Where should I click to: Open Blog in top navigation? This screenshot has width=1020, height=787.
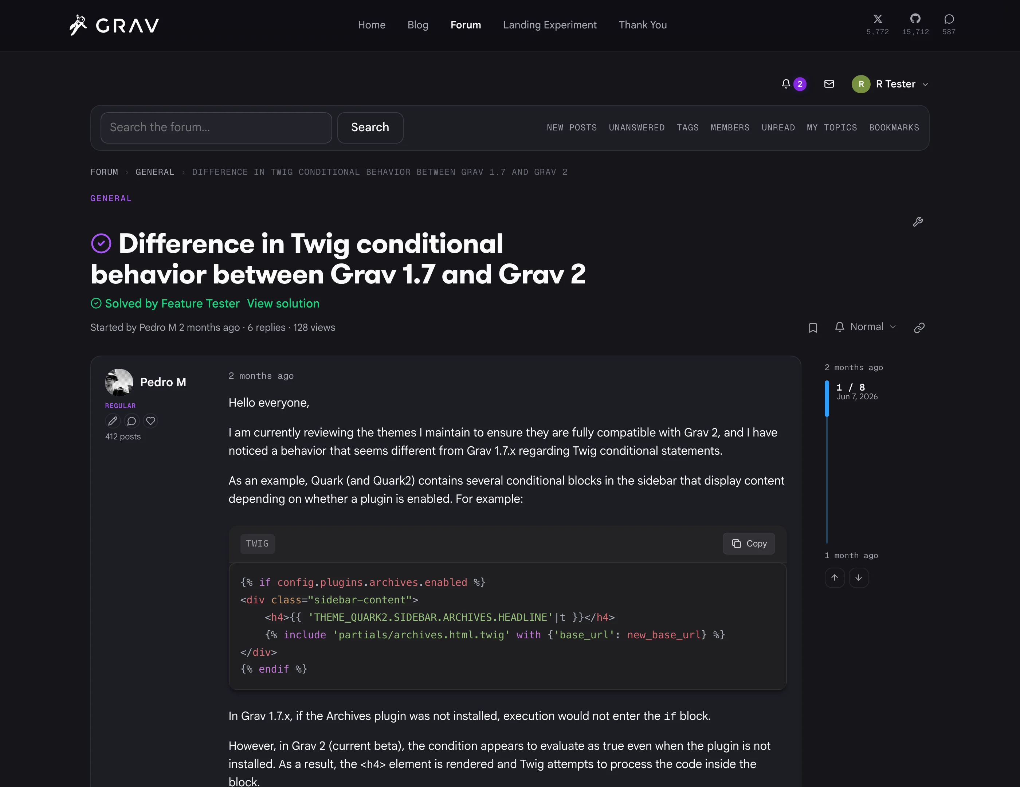pos(417,25)
